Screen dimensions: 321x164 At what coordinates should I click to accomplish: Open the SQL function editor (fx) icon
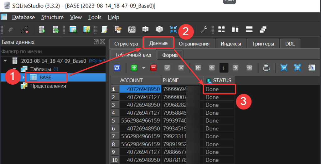pos(132,29)
